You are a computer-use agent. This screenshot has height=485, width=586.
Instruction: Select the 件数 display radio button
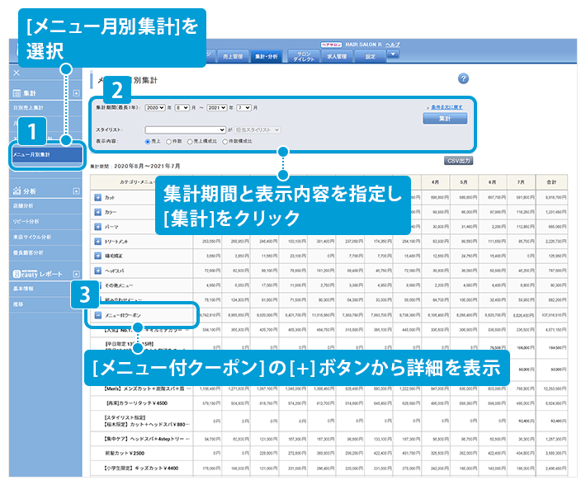169,141
